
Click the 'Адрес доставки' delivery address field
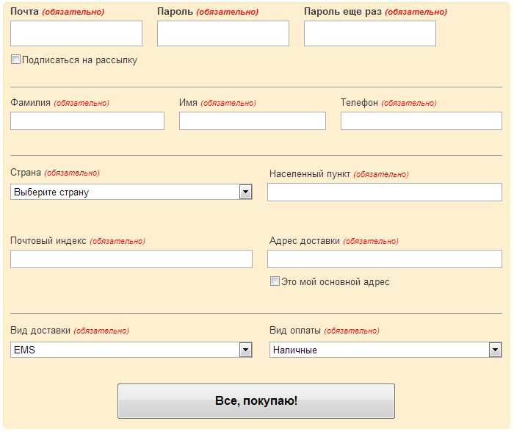[385, 259]
